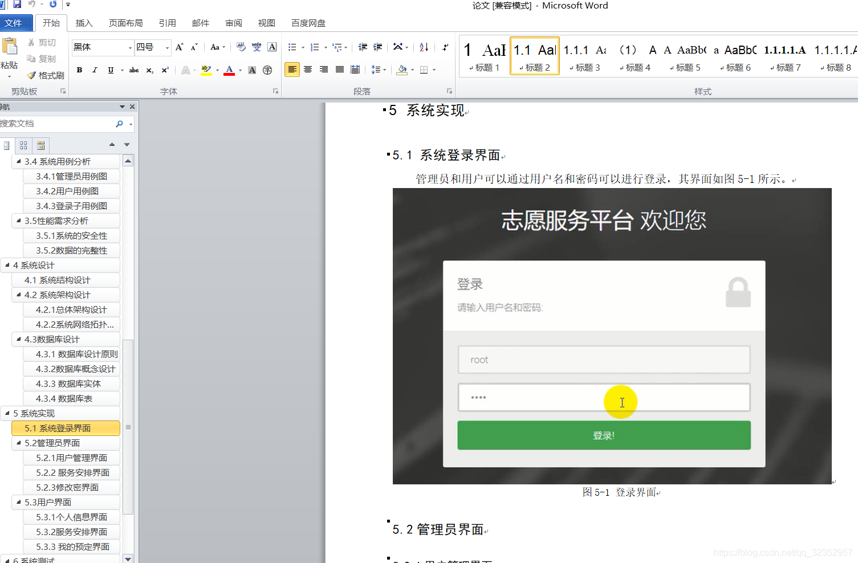Click align text left icon
Screen dimensions: 858x563
click(x=292, y=70)
